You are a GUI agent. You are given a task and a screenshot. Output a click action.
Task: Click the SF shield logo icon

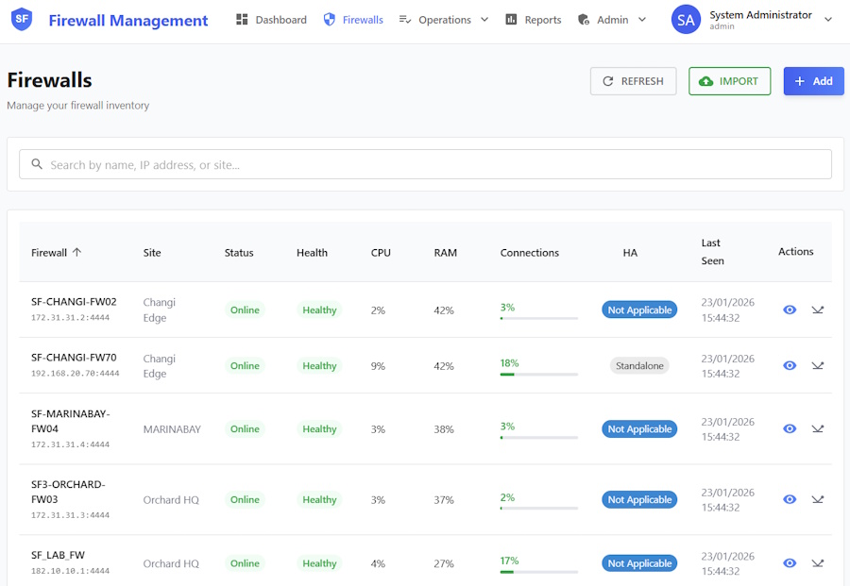click(x=22, y=20)
